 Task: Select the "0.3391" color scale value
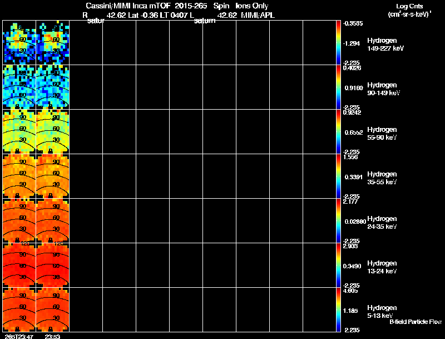[354, 177]
